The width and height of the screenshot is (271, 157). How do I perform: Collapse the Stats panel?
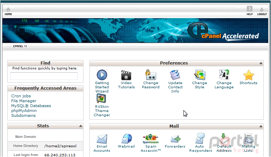coord(81,126)
